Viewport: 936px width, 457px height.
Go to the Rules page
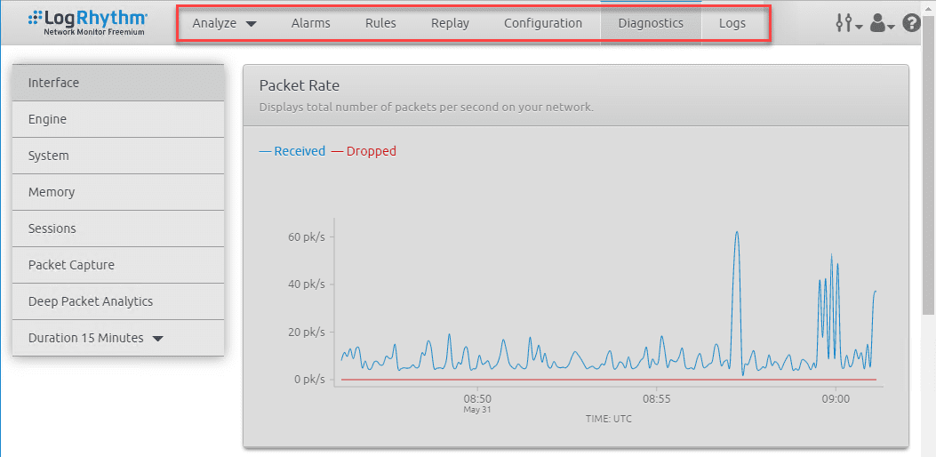click(x=380, y=23)
